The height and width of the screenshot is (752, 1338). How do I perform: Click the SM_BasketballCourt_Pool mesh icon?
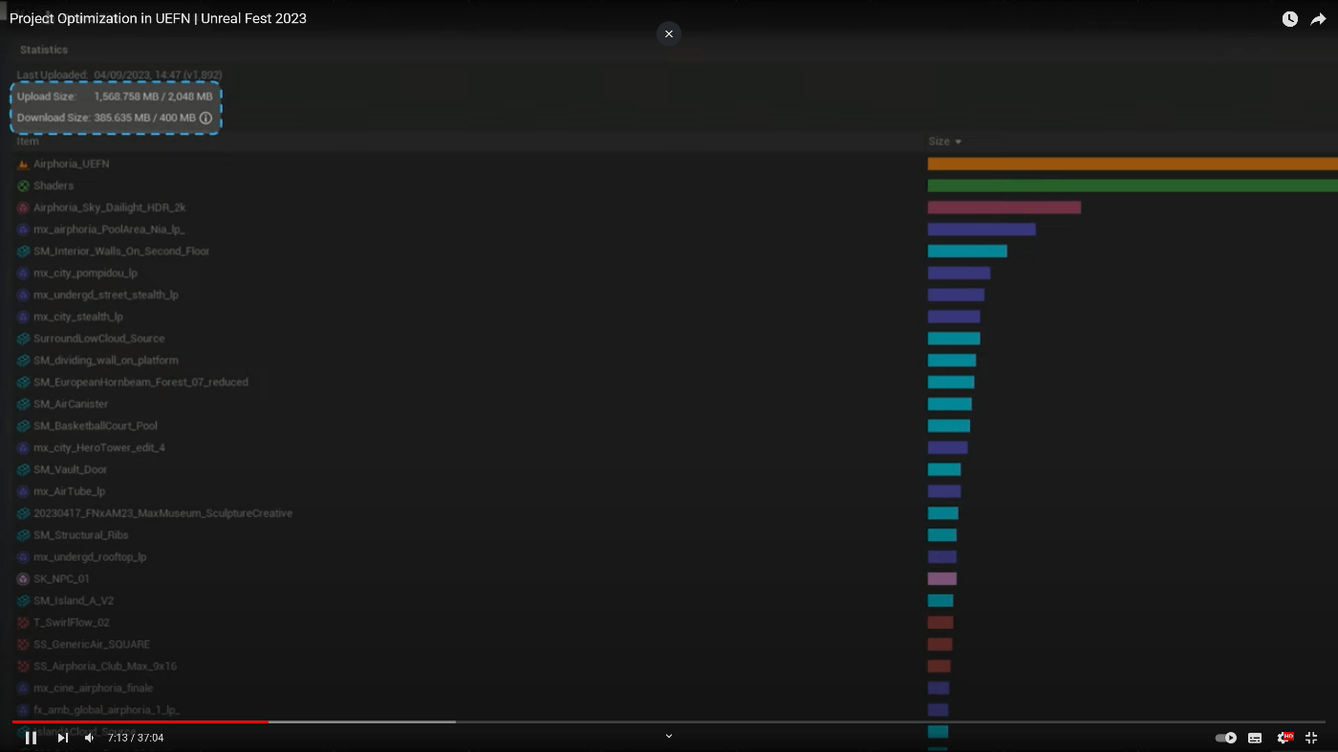tap(23, 426)
